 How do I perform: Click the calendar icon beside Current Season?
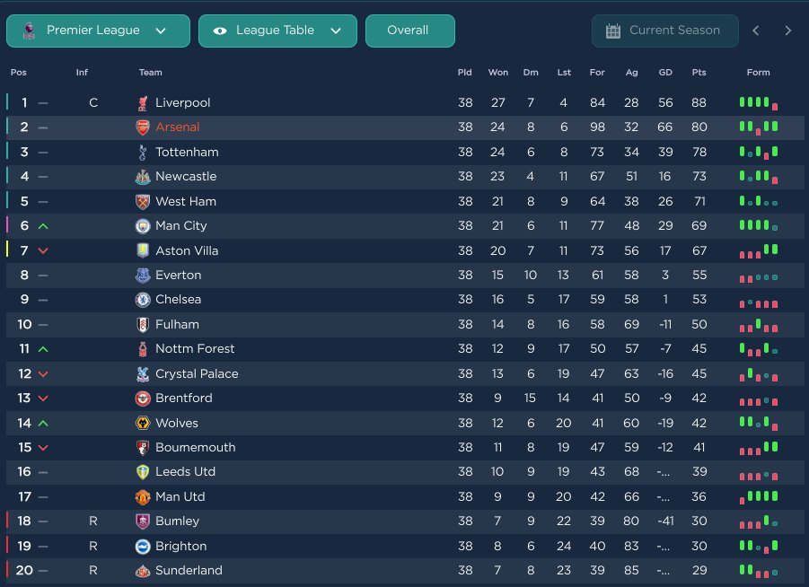613,31
